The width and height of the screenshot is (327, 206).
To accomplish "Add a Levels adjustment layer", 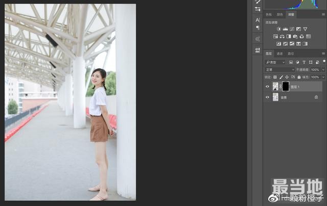I will point(285,29).
